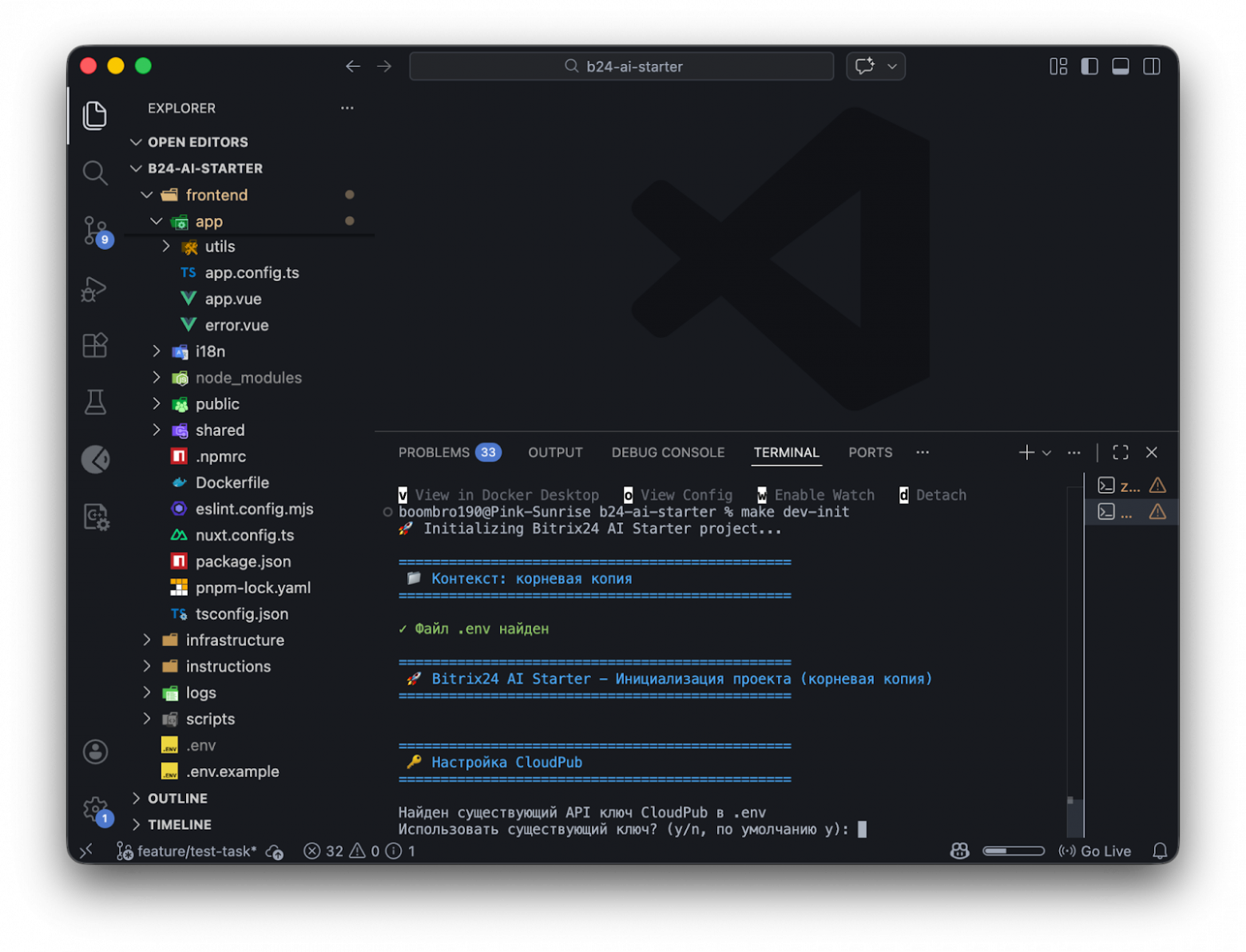The width and height of the screenshot is (1246, 952).
Task: Open the Search view in activity bar
Action: point(95,173)
